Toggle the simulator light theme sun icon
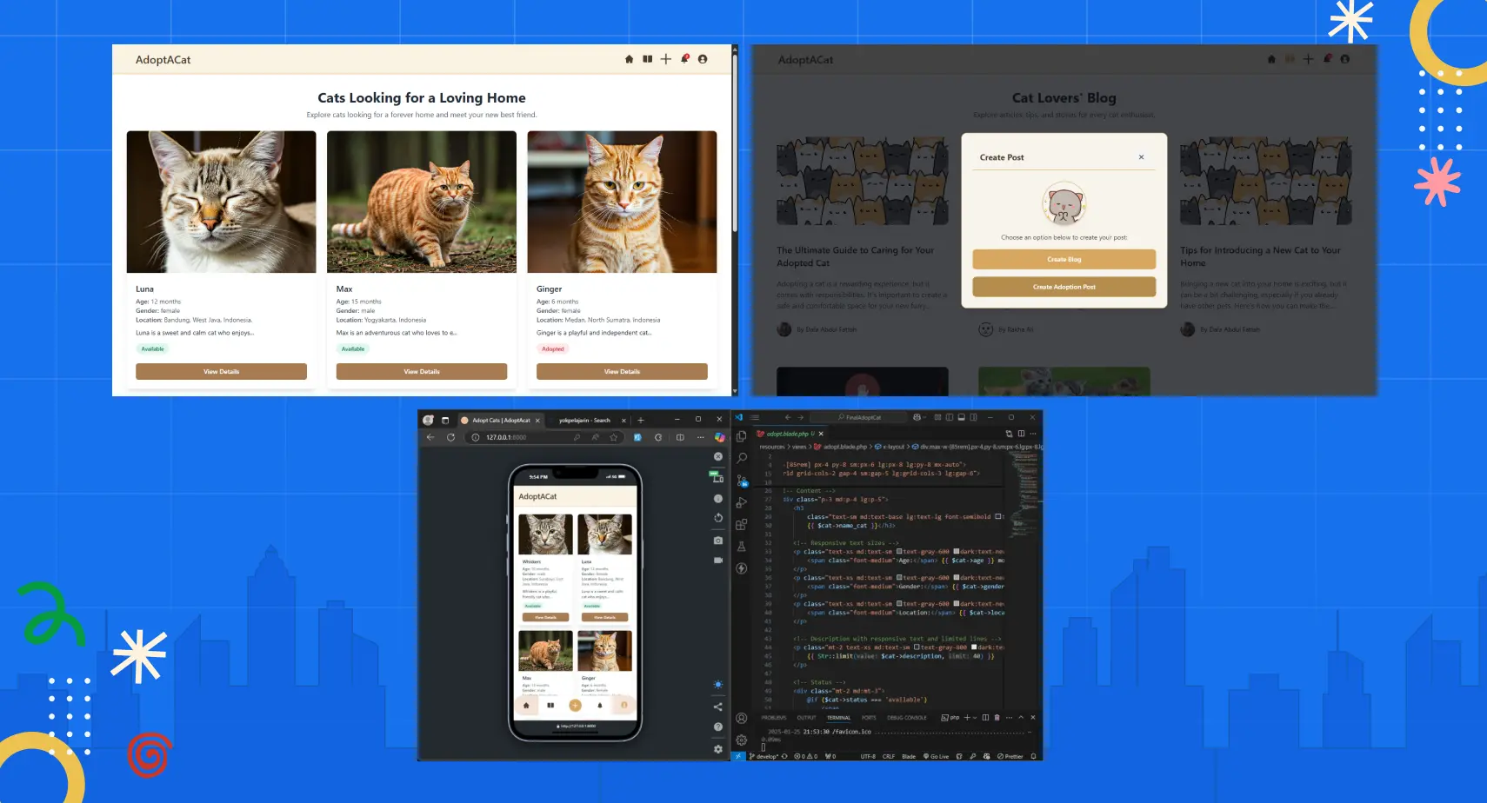This screenshot has width=1487, height=803. click(718, 685)
